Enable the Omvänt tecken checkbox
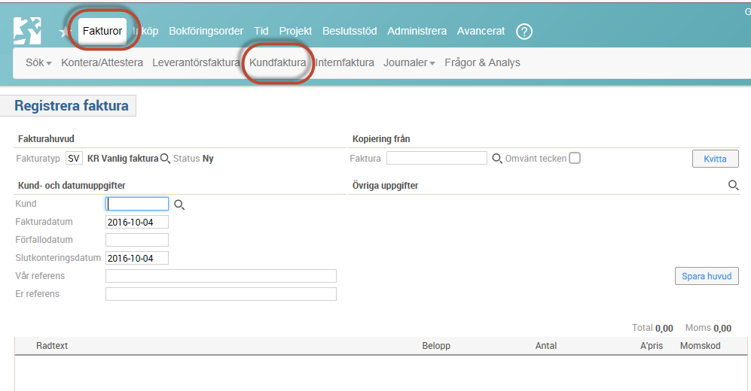751x391 pixels. click(575, 158)
